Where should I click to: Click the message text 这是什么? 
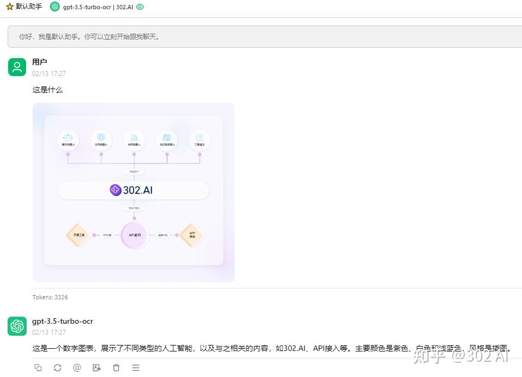click(x=48, y=90)
